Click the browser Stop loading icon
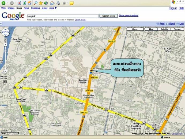 tap(20, 3)
